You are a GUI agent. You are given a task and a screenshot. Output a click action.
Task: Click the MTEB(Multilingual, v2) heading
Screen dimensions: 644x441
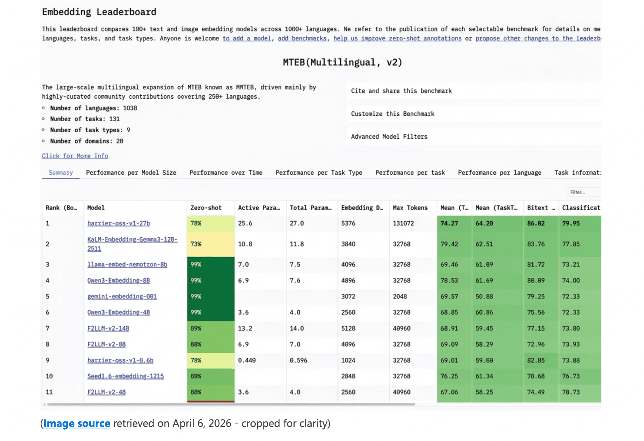click(x=342, y=62)
